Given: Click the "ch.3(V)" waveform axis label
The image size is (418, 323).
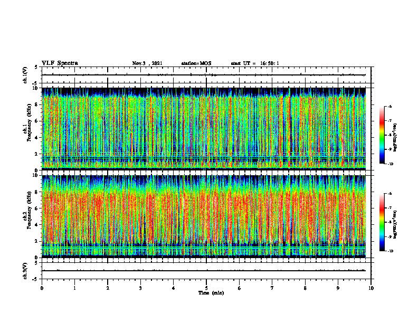Looking at the screenshot, I should click(x=25, y=271).
